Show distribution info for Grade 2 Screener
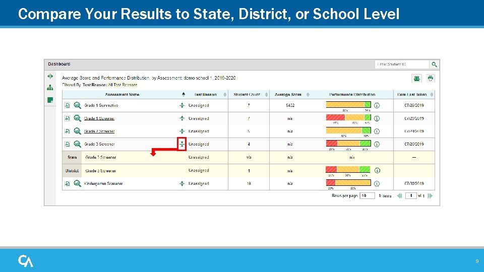The height and width of the screenshot is (272, 484). click(x=377, y=131)
